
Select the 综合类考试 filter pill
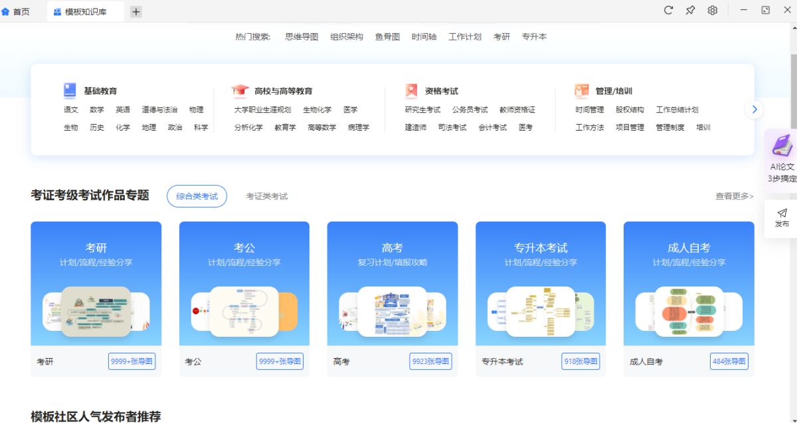point(197,196)
